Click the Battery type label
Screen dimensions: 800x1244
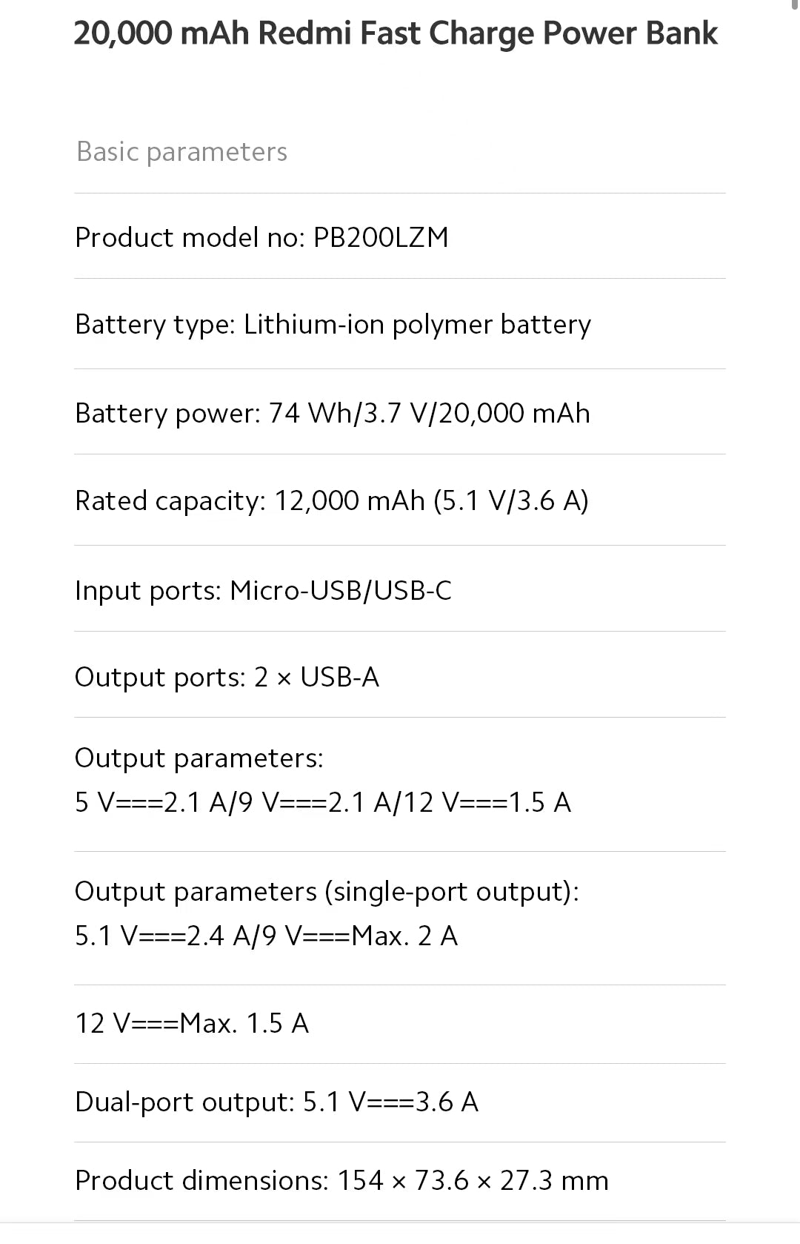click(155, 325)
